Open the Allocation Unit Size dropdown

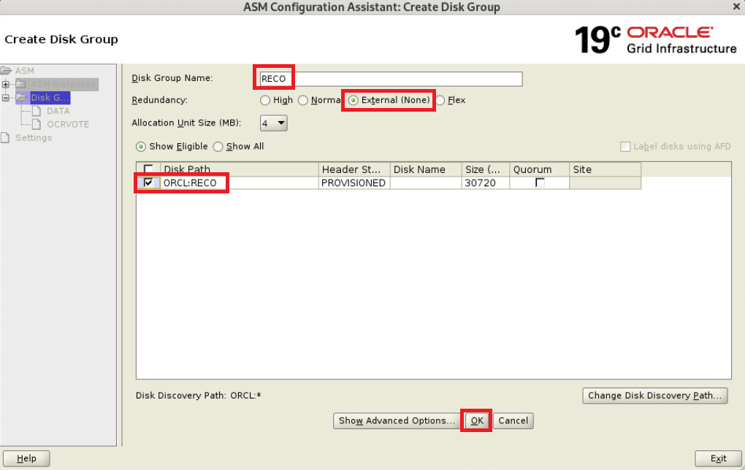tap(274, 123)
